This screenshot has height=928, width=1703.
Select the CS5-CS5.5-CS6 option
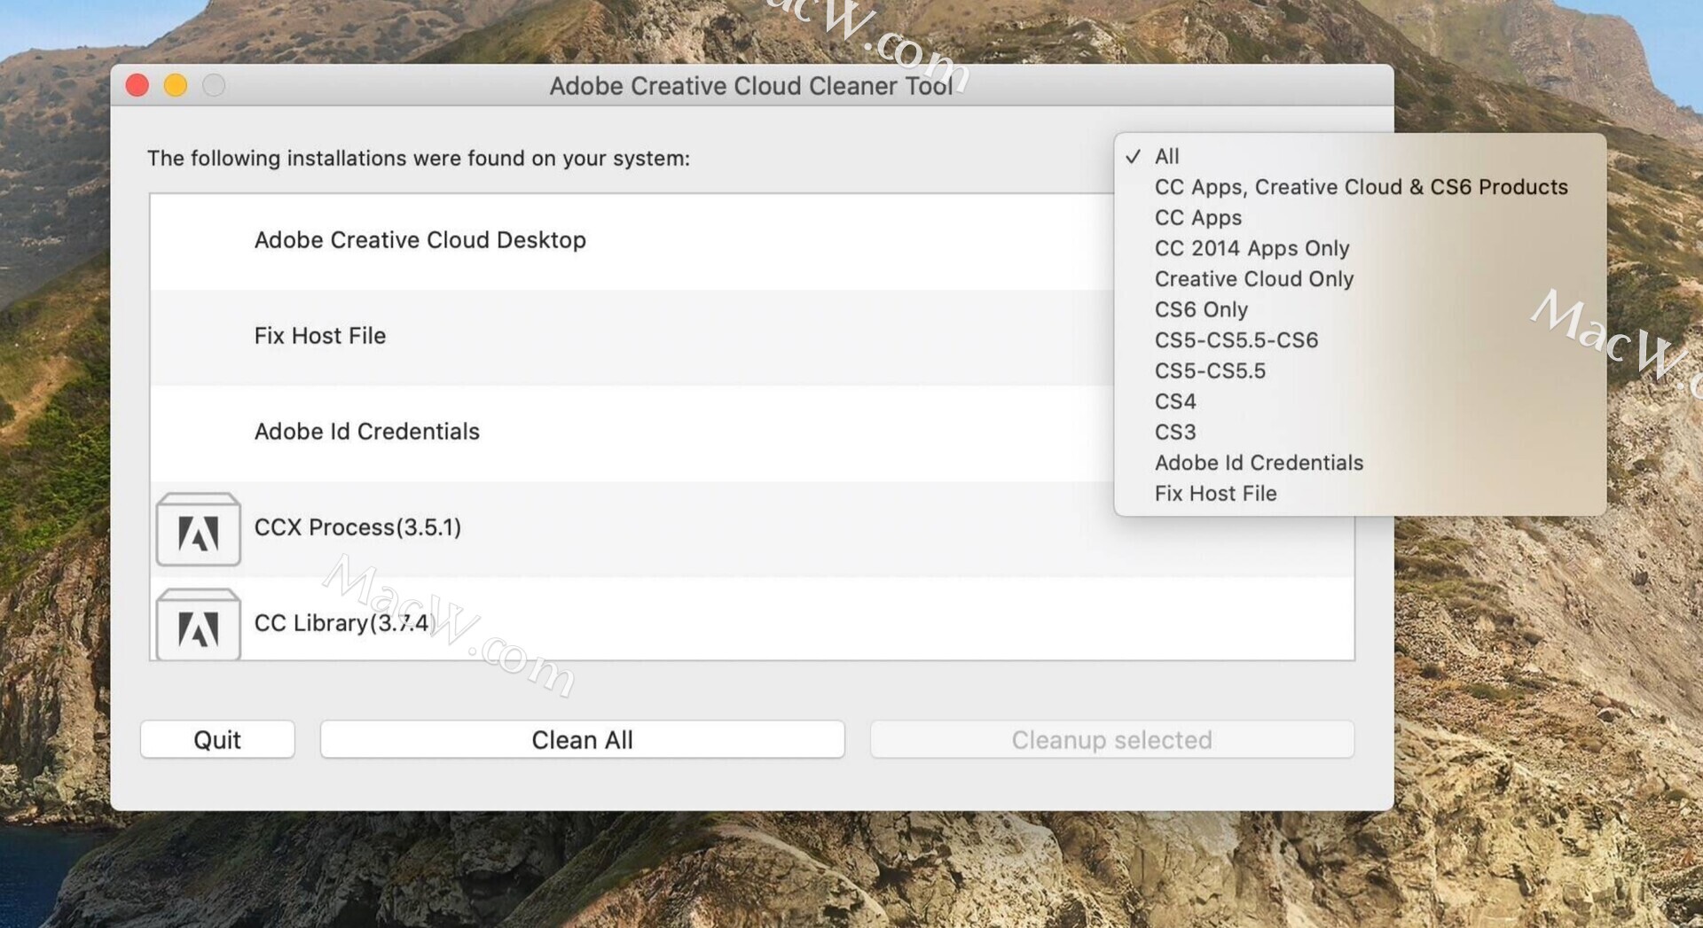click(x=1236, y=339)
